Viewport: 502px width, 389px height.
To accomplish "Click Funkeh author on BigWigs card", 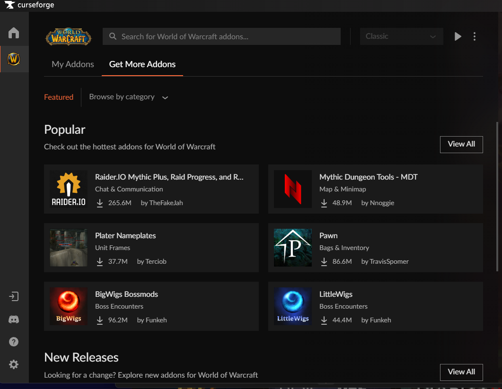I will click(156, 320).
